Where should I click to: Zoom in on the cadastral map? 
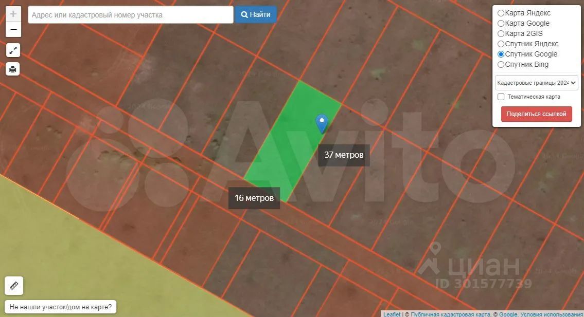13,14
